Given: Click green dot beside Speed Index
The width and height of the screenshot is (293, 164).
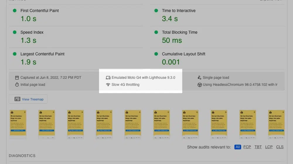Looking at the screenshot, I should [15, 32].
